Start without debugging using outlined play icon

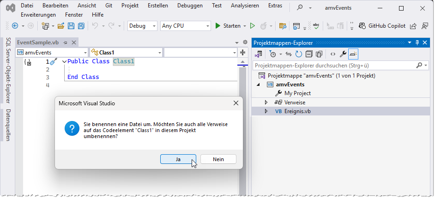point(252,26)
